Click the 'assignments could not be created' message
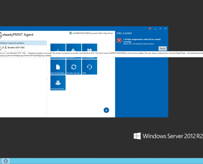This screenshot has width=203, height=164. click(142, 41)
